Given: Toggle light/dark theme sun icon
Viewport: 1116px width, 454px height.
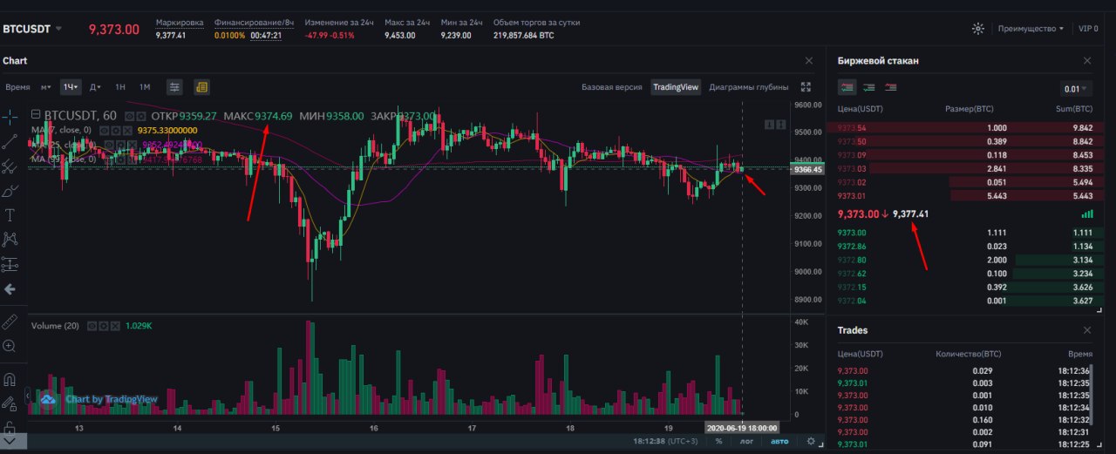Looking at the screenshot, I should [978, 29].
